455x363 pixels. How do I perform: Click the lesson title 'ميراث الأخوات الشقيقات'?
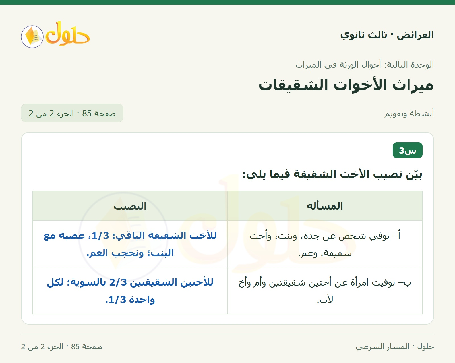tap(346, 85)
